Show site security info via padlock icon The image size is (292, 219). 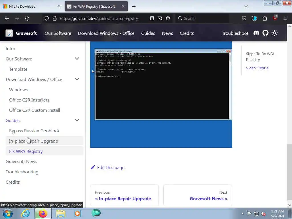coord(54,19)
